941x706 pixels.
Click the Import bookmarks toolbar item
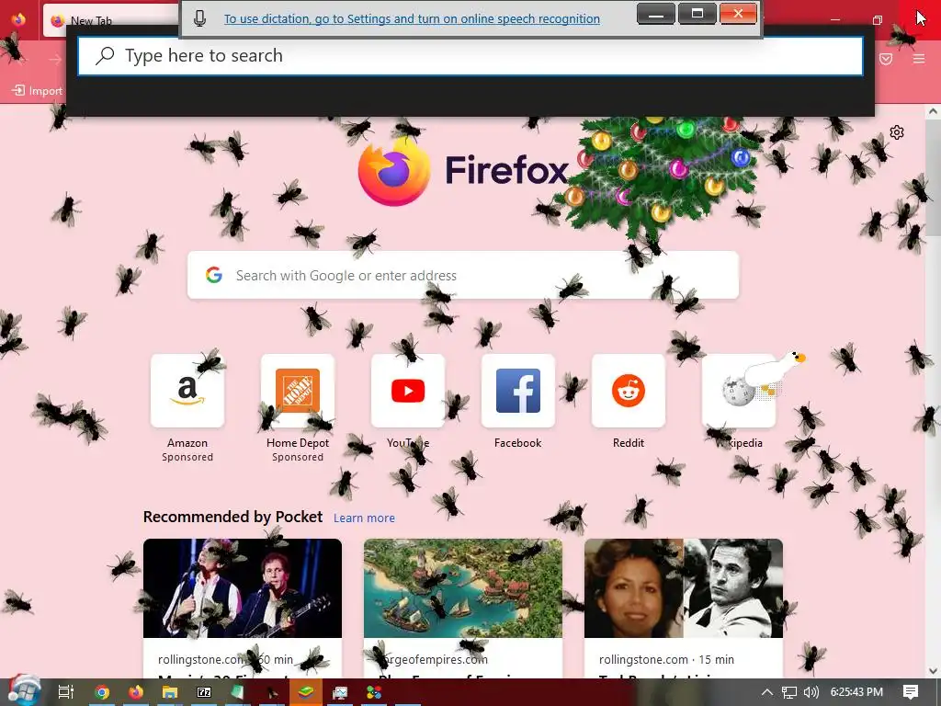(38, 91)
